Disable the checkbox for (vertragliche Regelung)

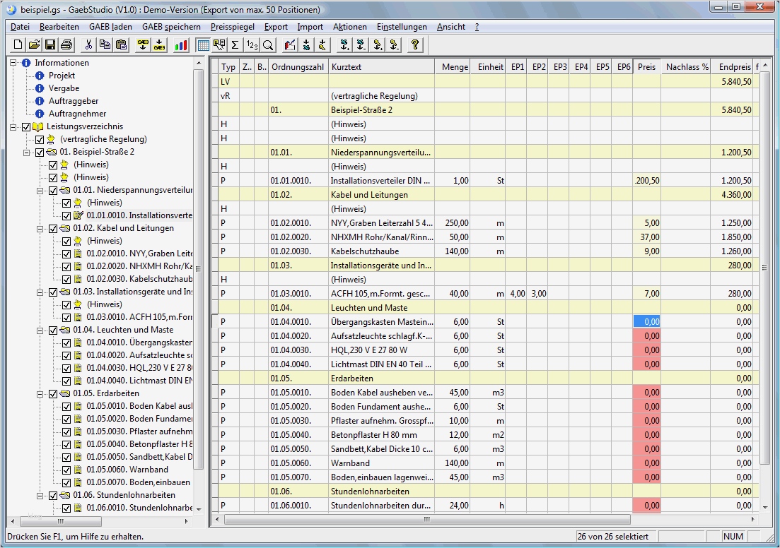pyautogui.click(x=38, y=139)
